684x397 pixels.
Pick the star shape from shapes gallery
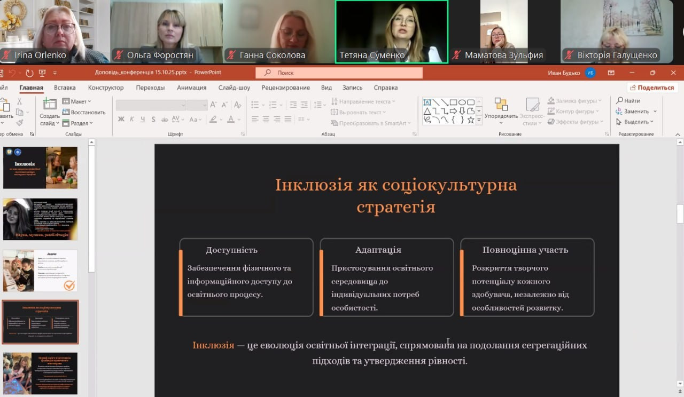[x=471, y=120]
